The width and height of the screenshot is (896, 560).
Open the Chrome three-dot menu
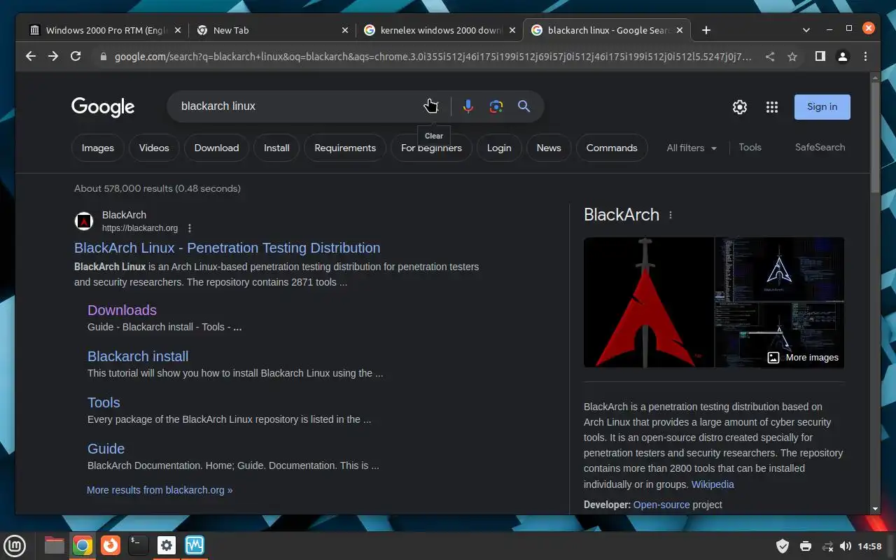pos(866,57)
